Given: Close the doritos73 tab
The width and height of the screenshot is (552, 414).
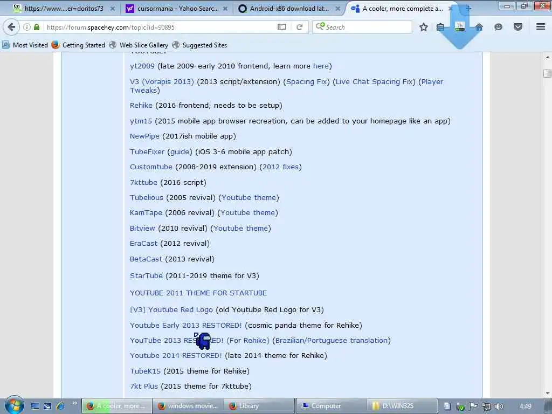Looking at the screenshot, I should click(112, 9).
